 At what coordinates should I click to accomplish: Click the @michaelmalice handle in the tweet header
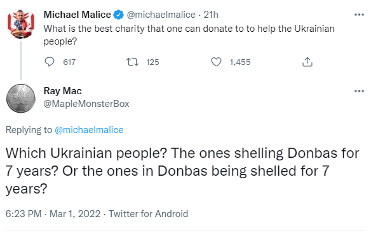click(161, 15)
